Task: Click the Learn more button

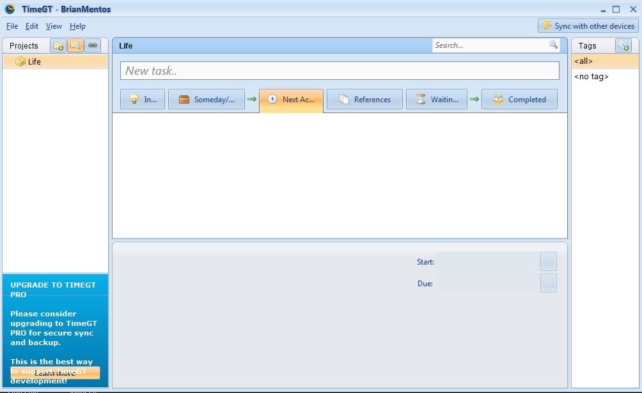Action: pyautogui.click(x=55, y=373)
